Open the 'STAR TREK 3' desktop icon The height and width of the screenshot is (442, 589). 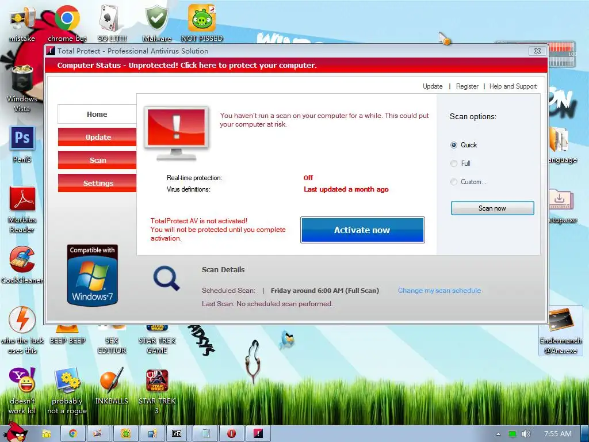157,391
